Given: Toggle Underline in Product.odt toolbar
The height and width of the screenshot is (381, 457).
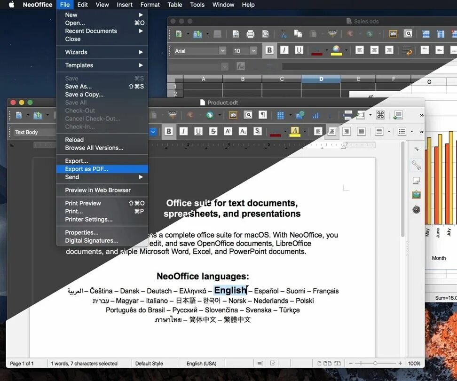Looking at the screenshot, I should tap(198, 132).
